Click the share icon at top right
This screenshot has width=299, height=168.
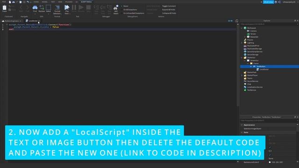pyautogui.click(x=279, y=2)
